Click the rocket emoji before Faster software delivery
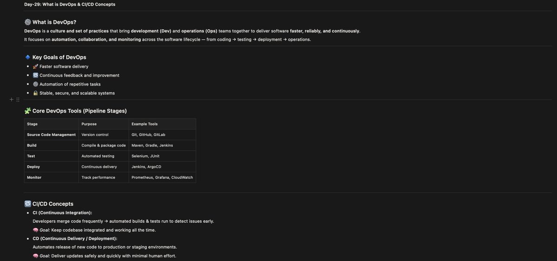 (35, 67)
